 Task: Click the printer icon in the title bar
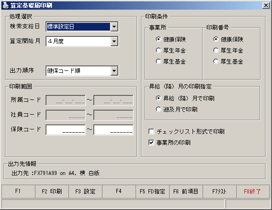point(6,6)
